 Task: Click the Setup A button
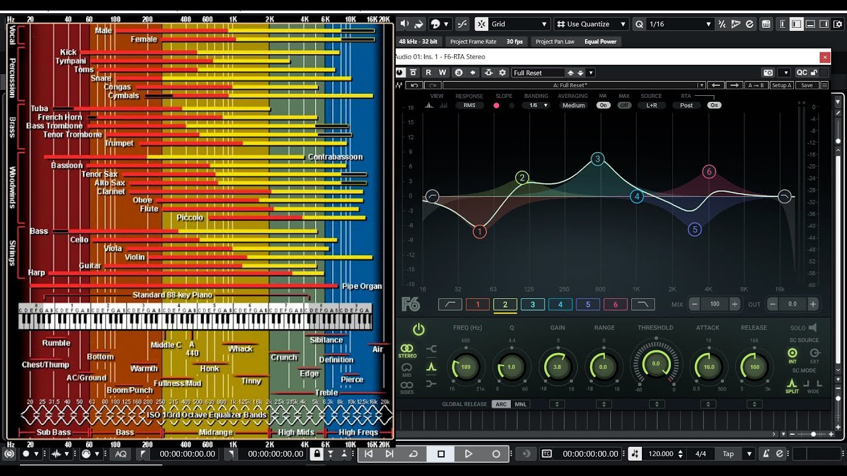pyautogui.click(x=781, y=85)
